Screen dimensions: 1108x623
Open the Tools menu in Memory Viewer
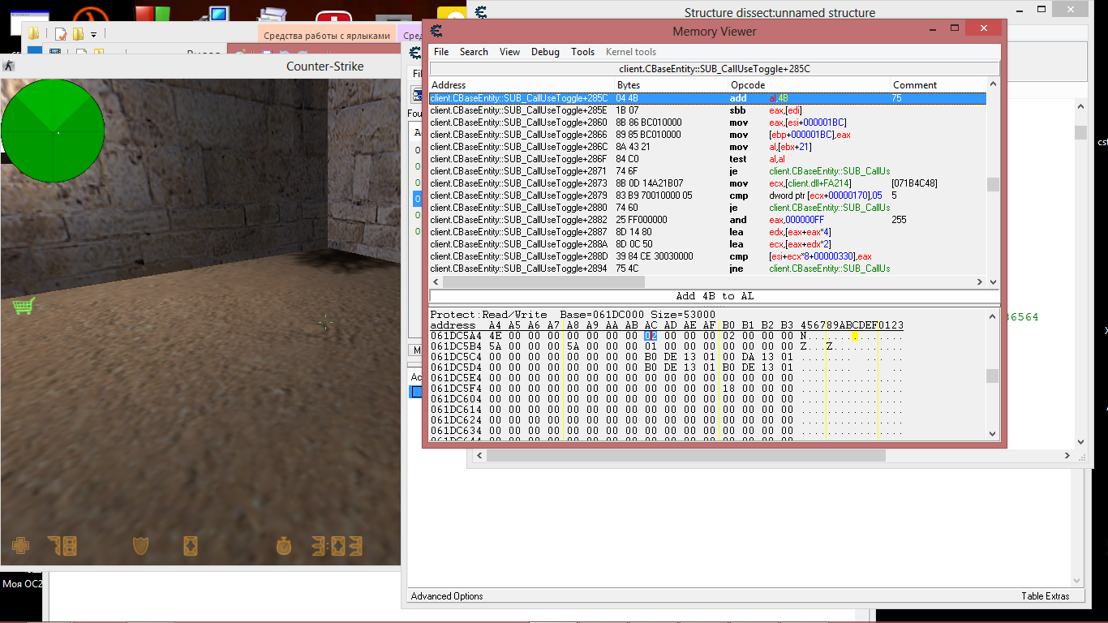tap(582, 51)
